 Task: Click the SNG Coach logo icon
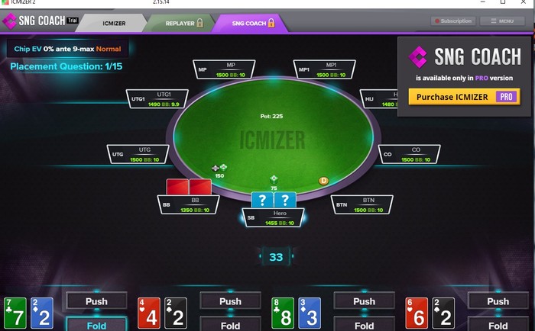pos(9,21)
